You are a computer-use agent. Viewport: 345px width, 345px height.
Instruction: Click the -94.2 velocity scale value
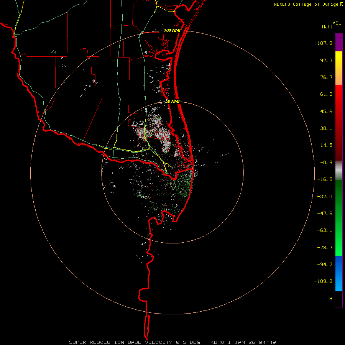[325, 264]
